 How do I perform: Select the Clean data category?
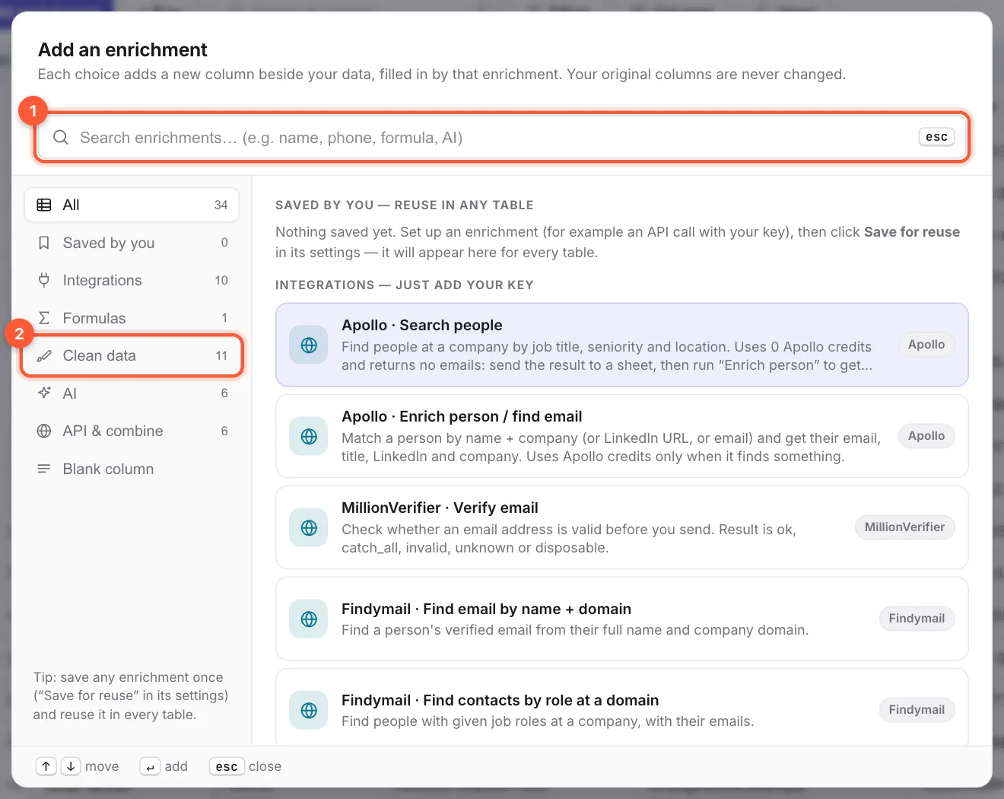pyautogui.click(x=132, y=355)
